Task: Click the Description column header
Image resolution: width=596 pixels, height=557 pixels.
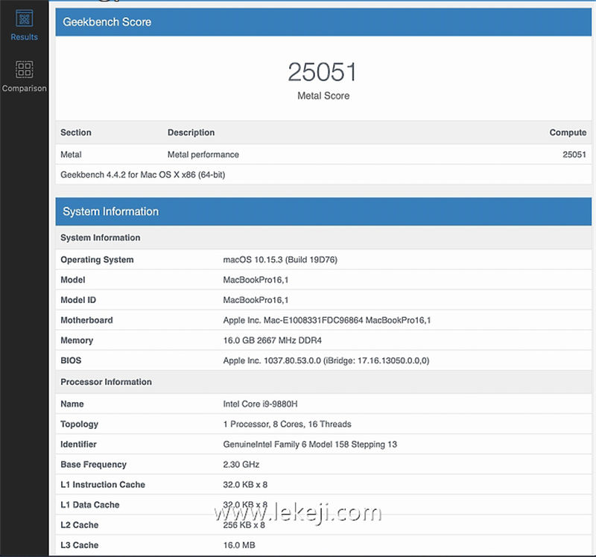Action: tap(191, 133)
